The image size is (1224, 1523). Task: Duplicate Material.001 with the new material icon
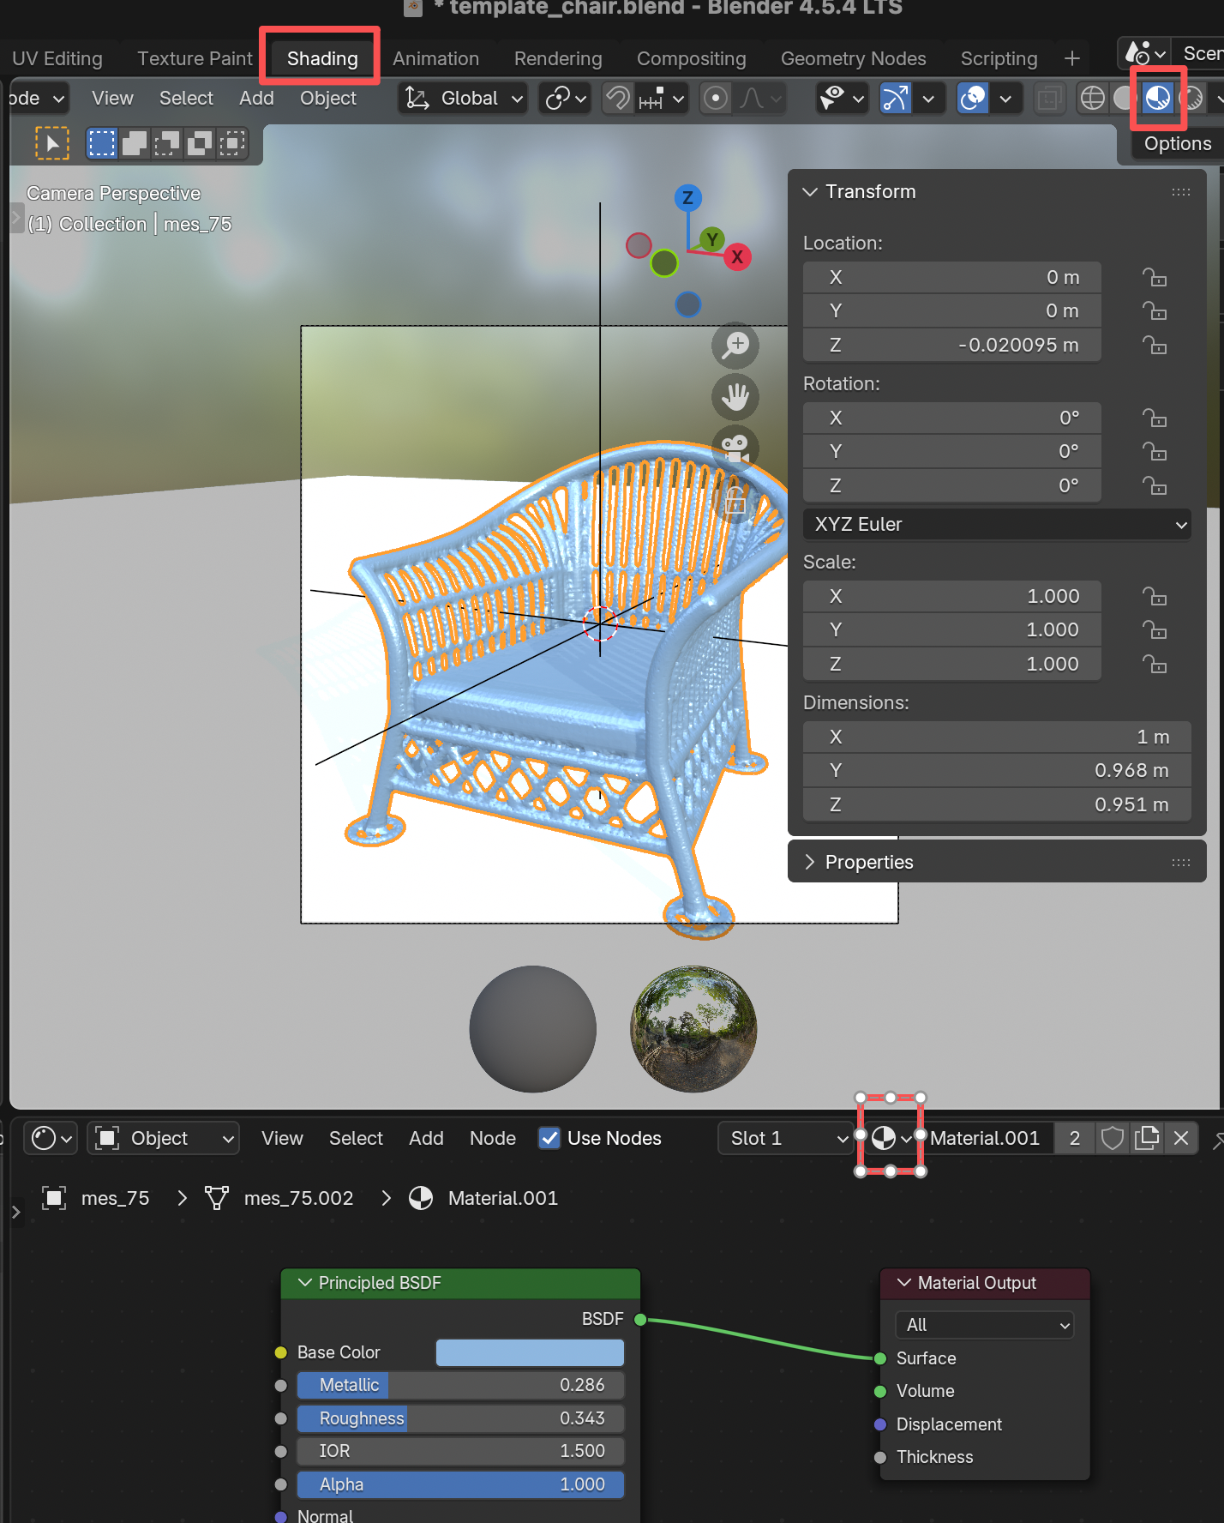click(1146, 1138)
